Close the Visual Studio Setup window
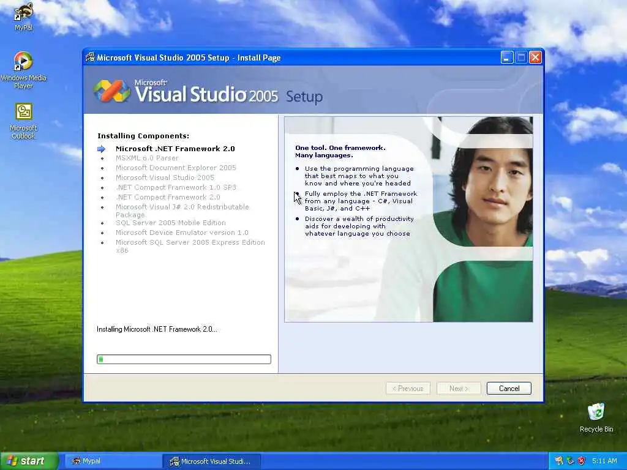627x470 pixels. point(535,58)
